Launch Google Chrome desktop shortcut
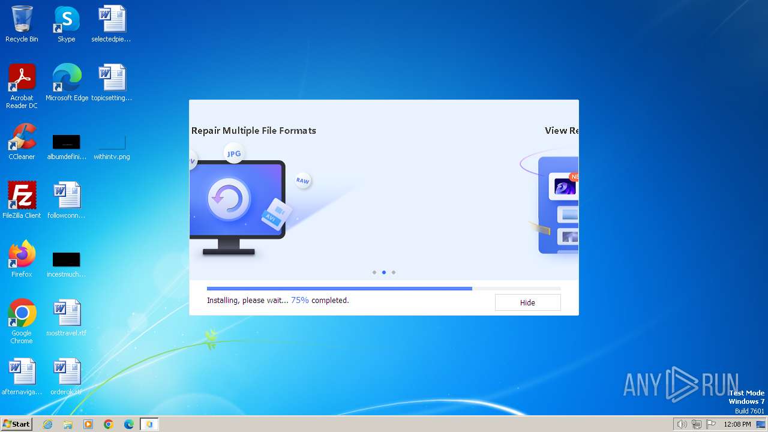 click(x=22, y=321)
